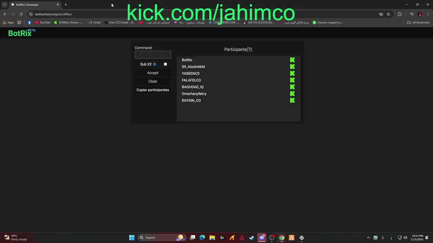This screenshot has height=243, width=433.
Task: Reload the page with the refresh icon
Action: click(21, 14)
